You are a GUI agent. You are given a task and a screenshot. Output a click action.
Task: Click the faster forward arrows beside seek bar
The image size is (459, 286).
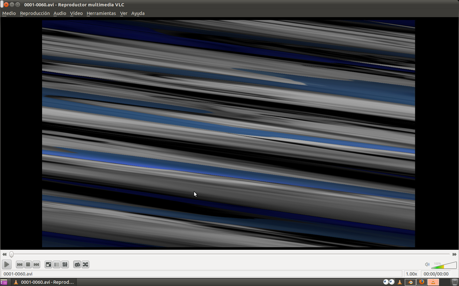(x=455, y=254)
